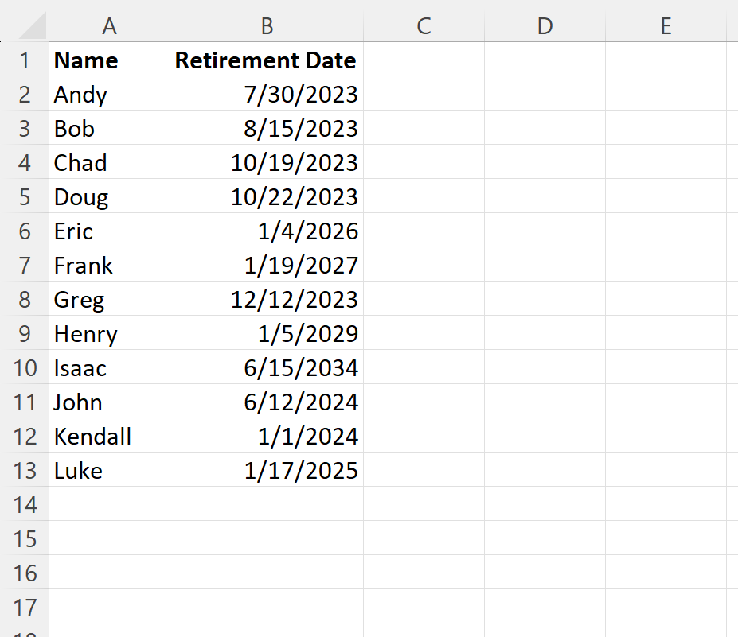Click the Name header cell
This screenshot has height=637, width=738.
click(110, 60)
